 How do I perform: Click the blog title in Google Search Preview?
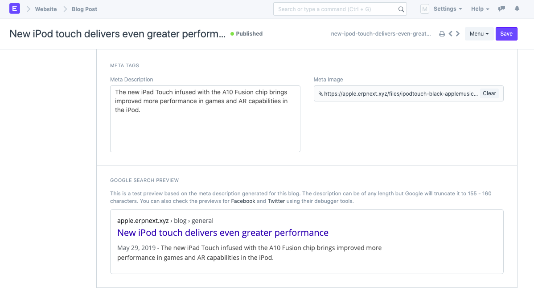point(223,232)
